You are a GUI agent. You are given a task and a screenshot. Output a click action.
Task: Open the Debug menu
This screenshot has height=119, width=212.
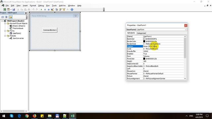41,6
